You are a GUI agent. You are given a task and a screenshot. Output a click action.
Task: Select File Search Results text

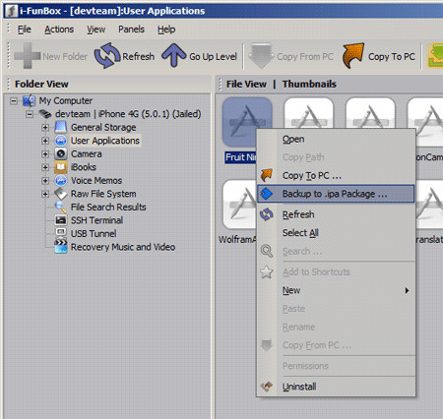(108, 207)
